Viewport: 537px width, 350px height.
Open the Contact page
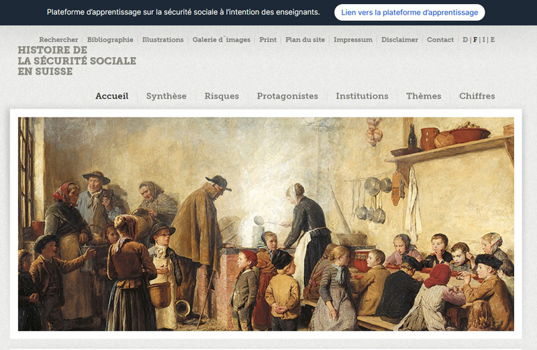[440, 40]
